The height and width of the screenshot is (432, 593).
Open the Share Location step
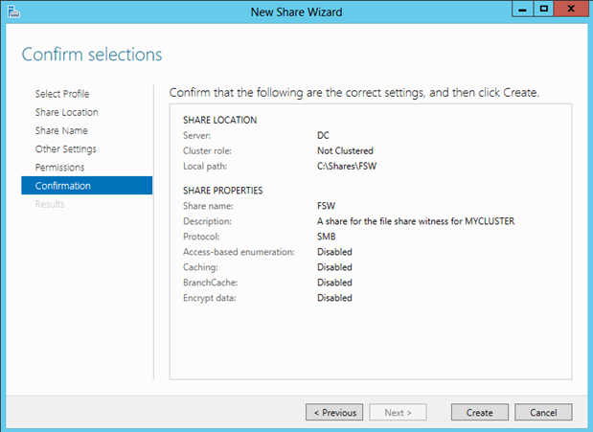(x=66, y=112)
